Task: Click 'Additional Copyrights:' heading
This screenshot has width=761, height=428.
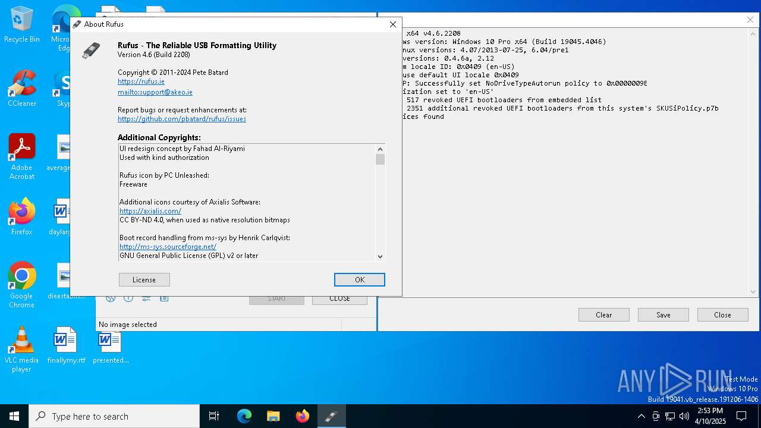Action: tap(159, 138)
